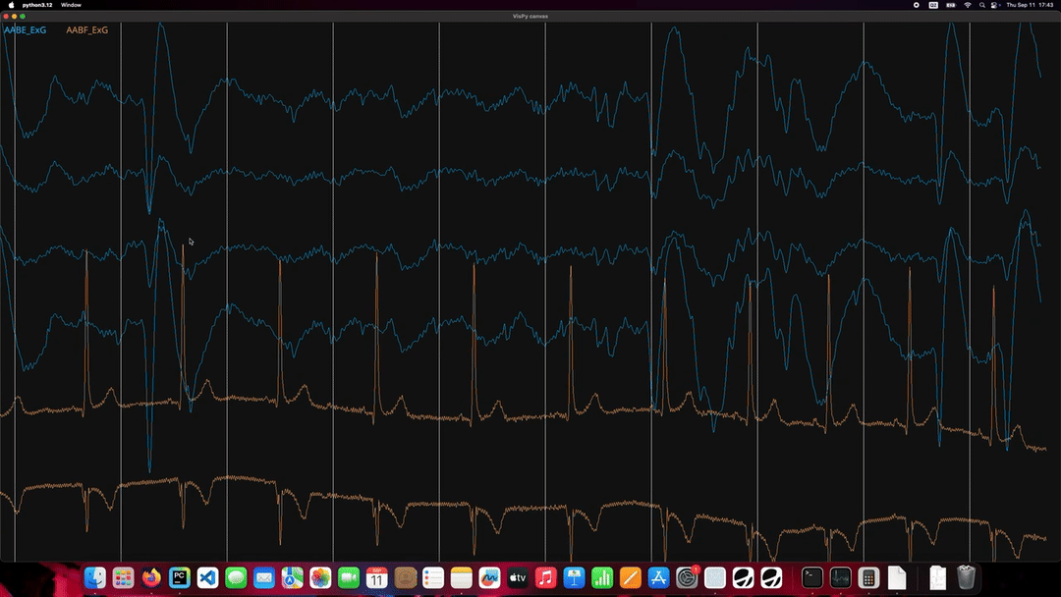The image size is (1061, 597).
Task: Open App Store in the dock
Action: pos(658,578)
